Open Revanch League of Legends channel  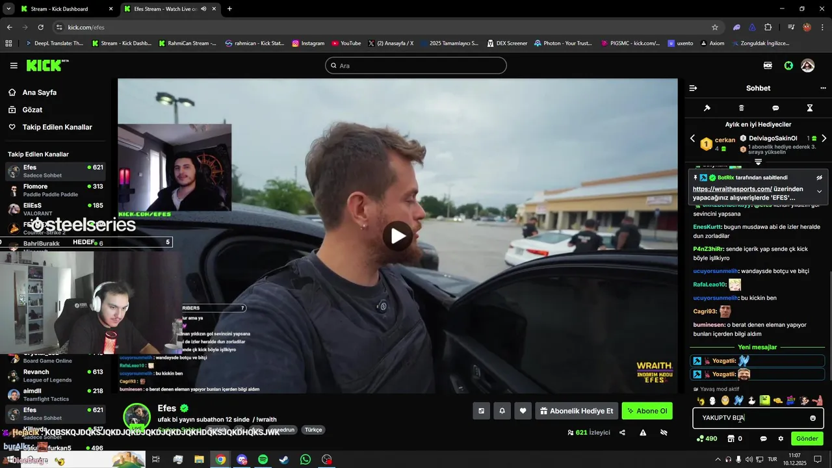[x=55, y=375]
